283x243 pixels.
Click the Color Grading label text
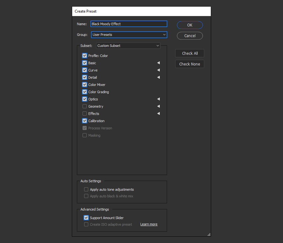[x=99, y=92]
